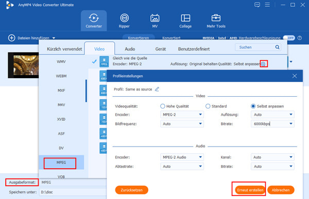
Task: Click the video thumbnail preview
Action: coord(24,65)
